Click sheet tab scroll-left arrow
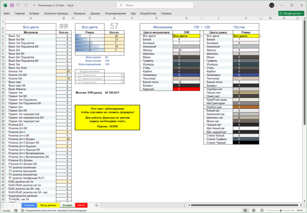Image resolution: width=307 pixels, height=213 pixels. [6, 205]
